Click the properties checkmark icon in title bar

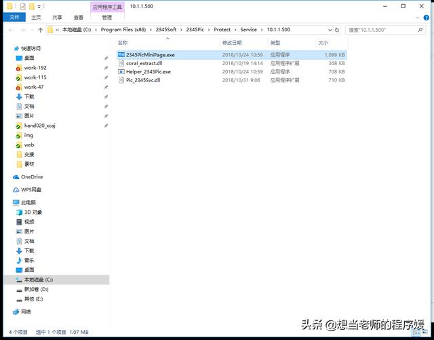(x=23, y=6)
